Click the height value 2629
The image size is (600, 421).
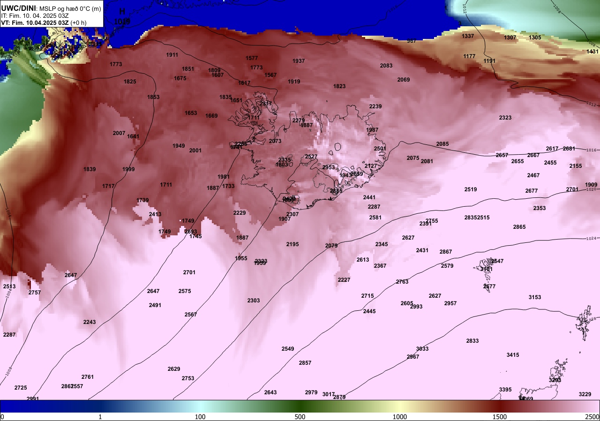[x=174, y=369]
